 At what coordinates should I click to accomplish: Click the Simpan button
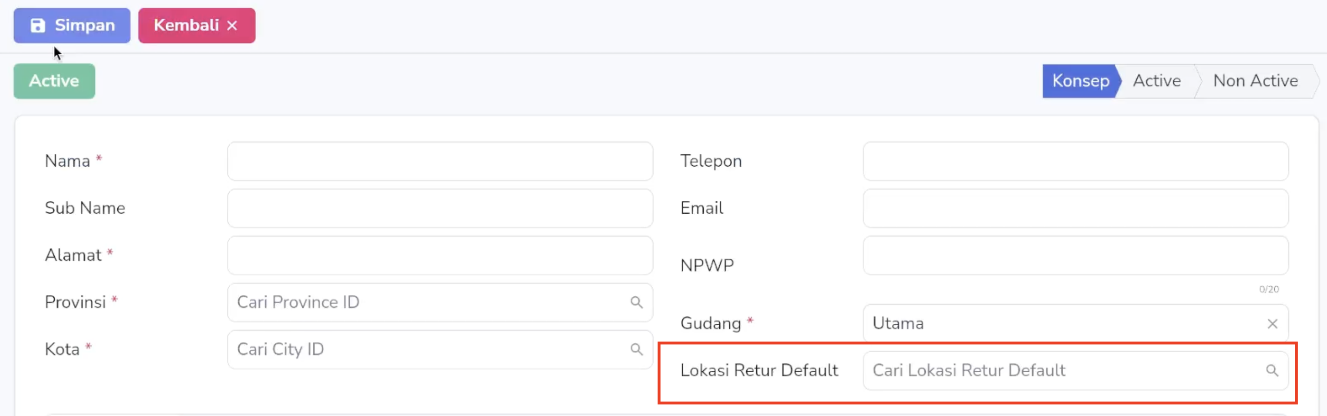pyautogui.click(x=72, y=25)
